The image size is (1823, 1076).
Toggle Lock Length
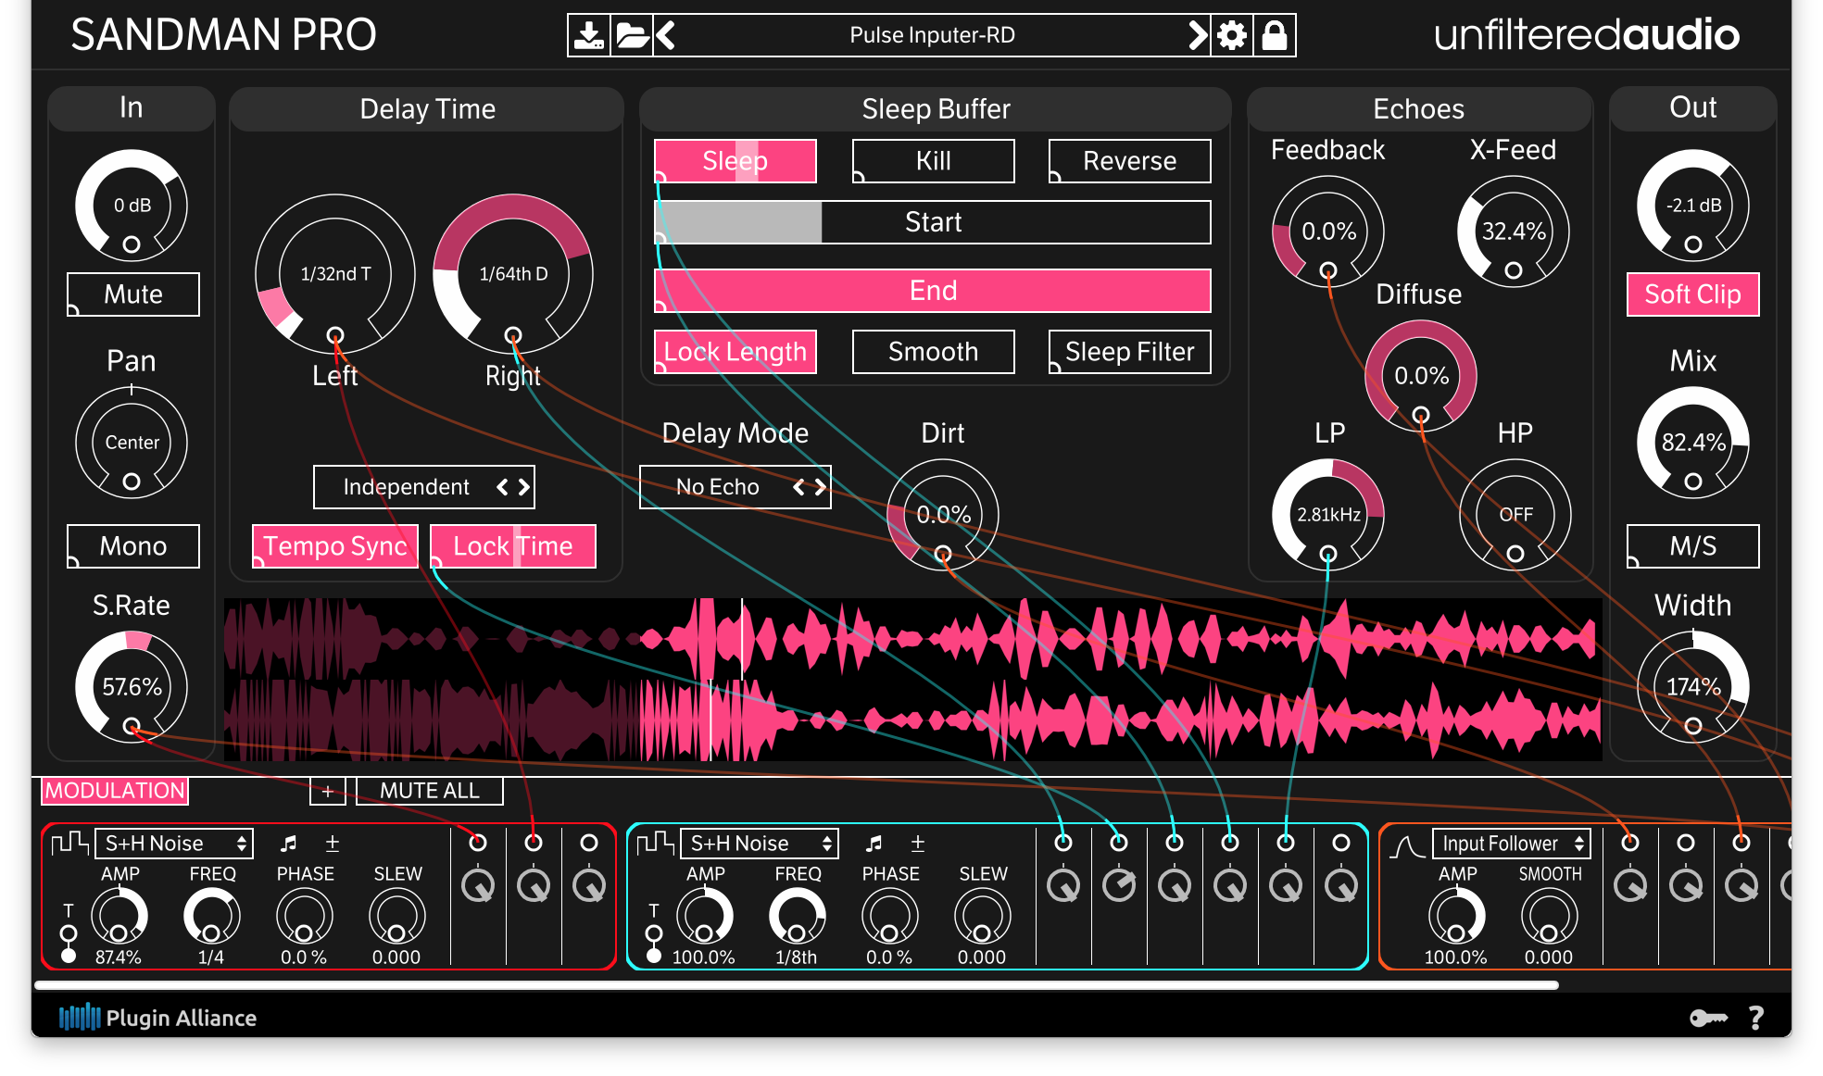click(x=735, y=352)
